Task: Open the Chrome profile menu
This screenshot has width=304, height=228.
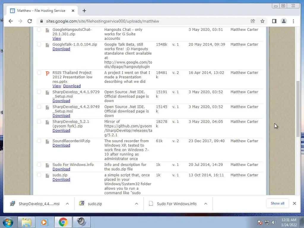Action: [284, 21]
